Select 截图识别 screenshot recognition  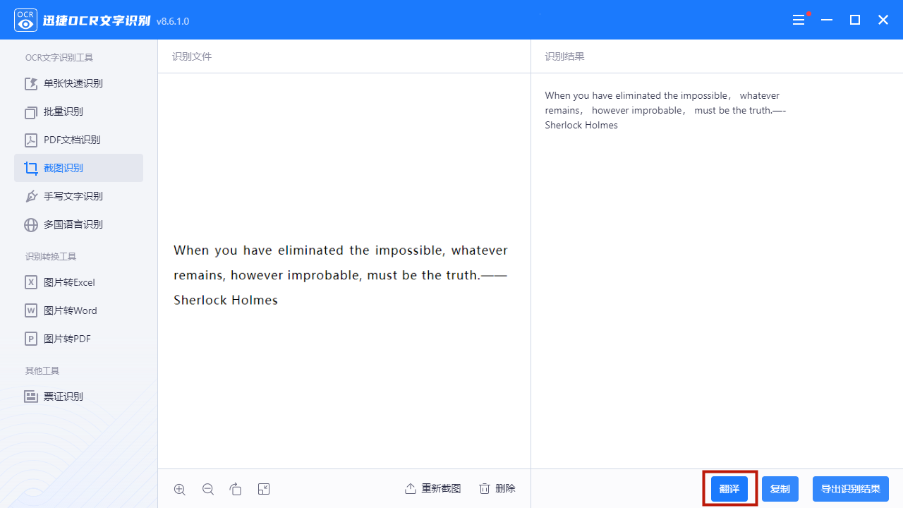(x=79, y=168)
